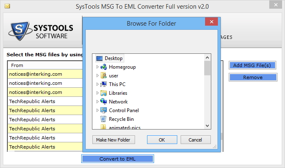285x168 pixels.
Task: Select fourth TechRepublic Alerts row
Action: [45, 128]
